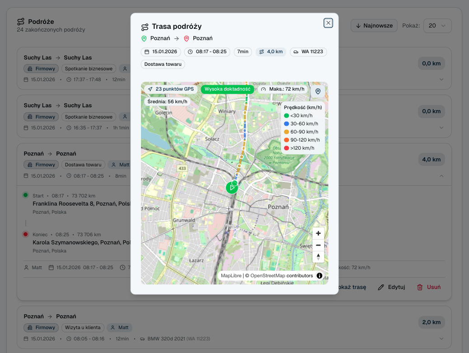
Task: Click the car icon on the WA 11223 badge
Action: tap(296, 52)
